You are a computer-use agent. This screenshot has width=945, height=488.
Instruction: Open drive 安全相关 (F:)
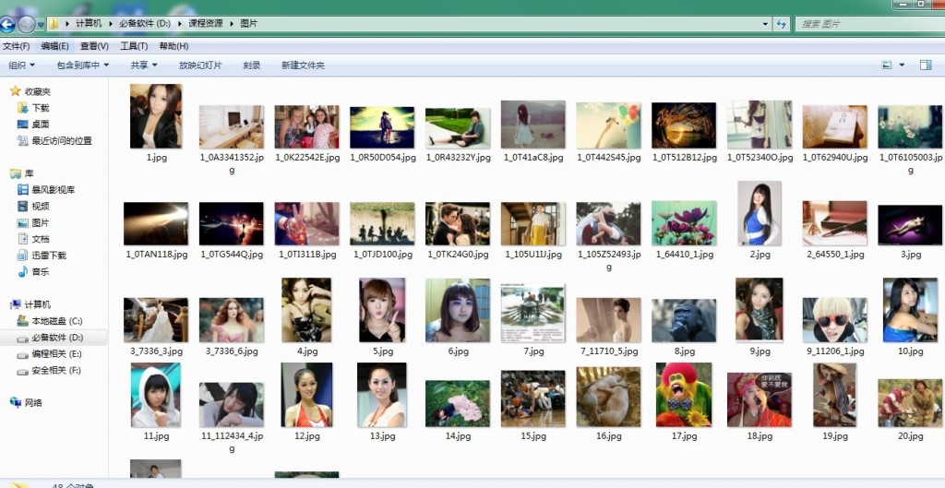(50, 370)
